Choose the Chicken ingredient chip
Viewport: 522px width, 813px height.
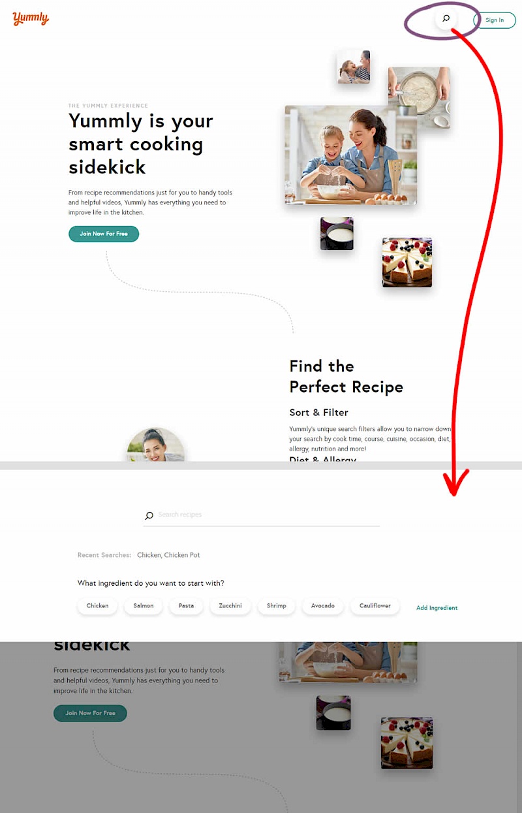click(x=98, y=606)
